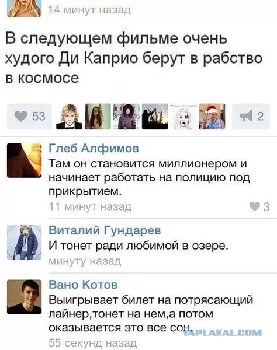The width and height of the screenshot is (277, 350).
Task: Tap the '11 минут назад' comment timestamp
Action: point(90,206)
